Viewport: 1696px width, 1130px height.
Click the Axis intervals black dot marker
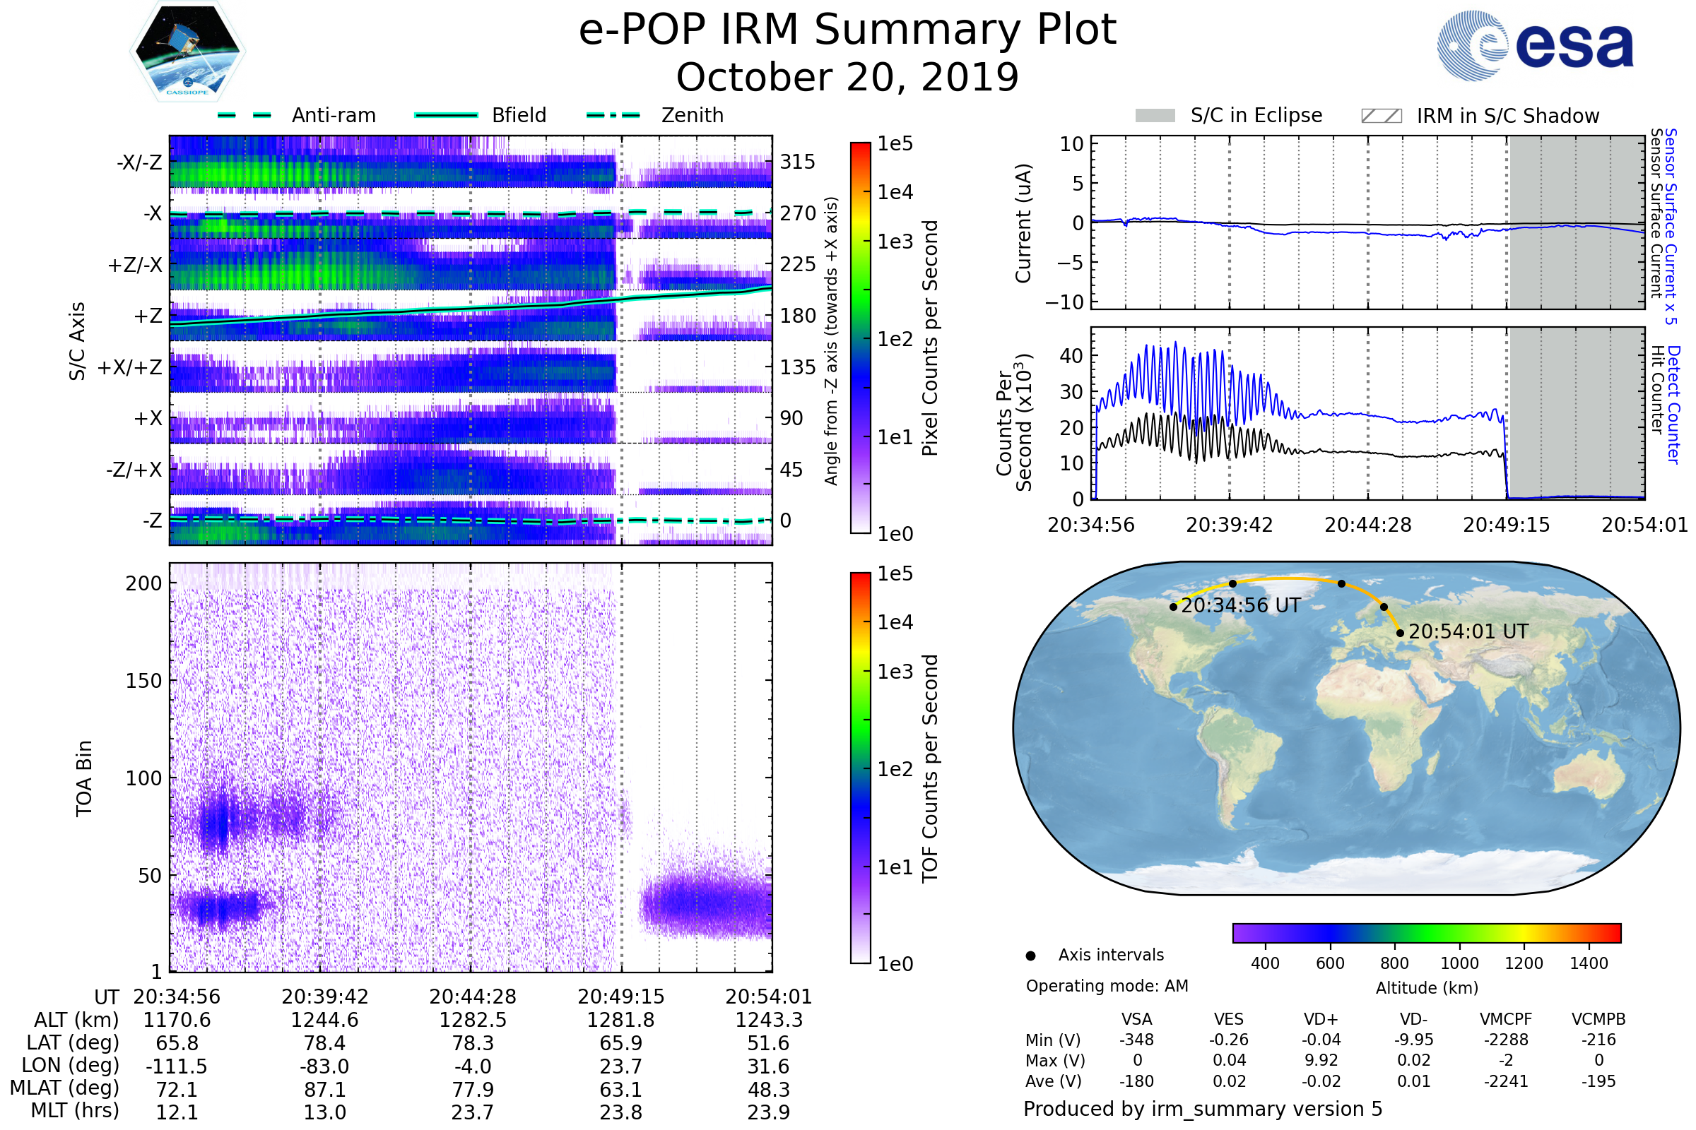coord(1030,956)
